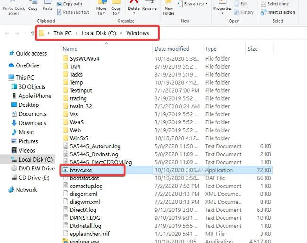Click the red Delete icon
The height and width of the screenshot is (243, 307).
click(134, 2)
